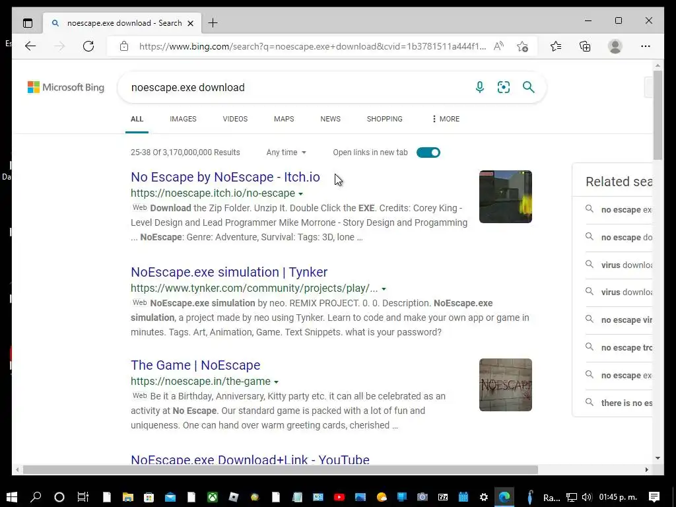676x507 pixels.
Task: Open Cortana from the taskbar
Action: click(x=59, y=497)
